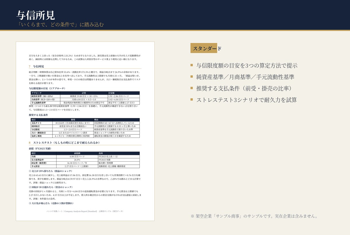Image resolution: width=350 pixels, height=235 pixels.
Task: Click cell 16.30 百万バーツ／年
Action: click(77, 163)
